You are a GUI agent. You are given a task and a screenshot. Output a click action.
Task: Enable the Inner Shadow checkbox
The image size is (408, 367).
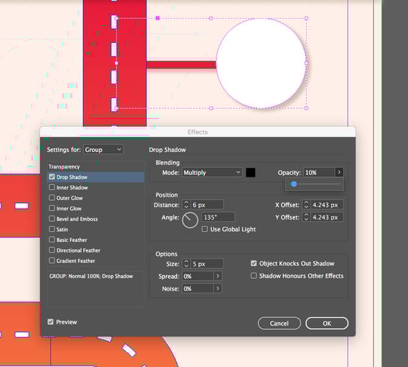click(x=52, y=188)
